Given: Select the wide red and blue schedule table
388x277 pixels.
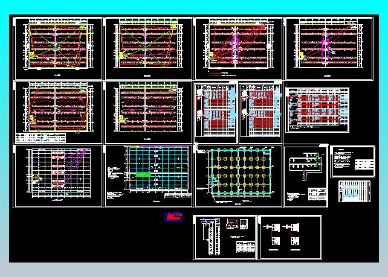Looking at the screenshot, I should (317, 110).
